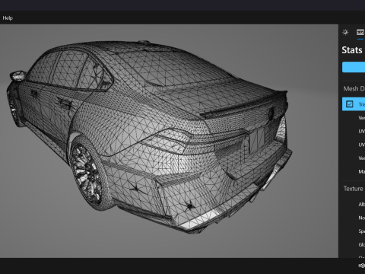Select the Normal texture row
Image resolution: width=365 pixels, height=274 pixels.
point(354,218)
